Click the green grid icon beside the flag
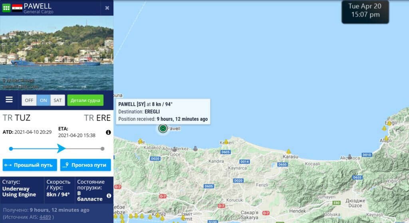 pos(6,8)
